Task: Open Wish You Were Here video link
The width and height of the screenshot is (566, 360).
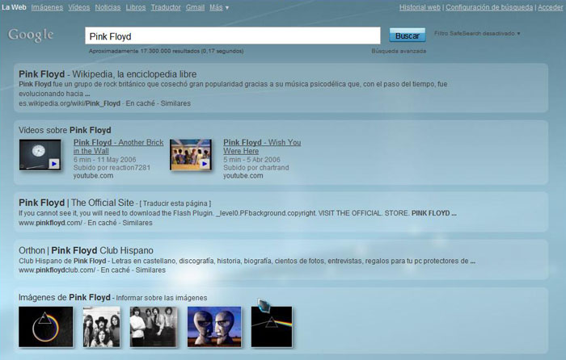Action: tap(262, 147)
